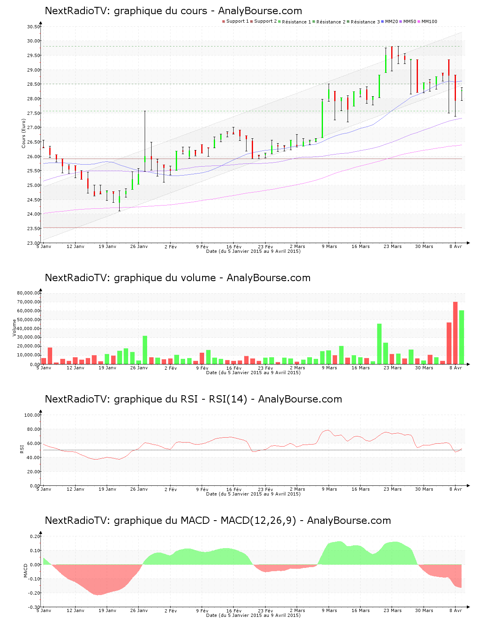
Task: Click the Support 1 red legend swatch
Action: tap(224, 21)
